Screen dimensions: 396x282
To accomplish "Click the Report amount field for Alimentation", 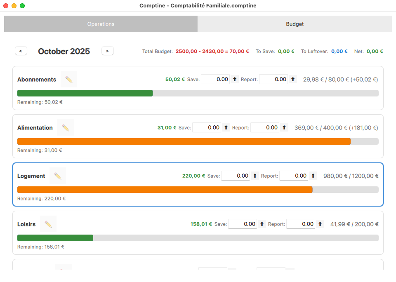I will 264,128.
